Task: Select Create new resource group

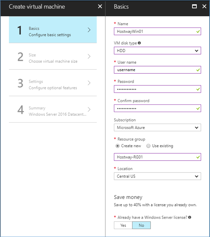Action: (x=118, y=146)
